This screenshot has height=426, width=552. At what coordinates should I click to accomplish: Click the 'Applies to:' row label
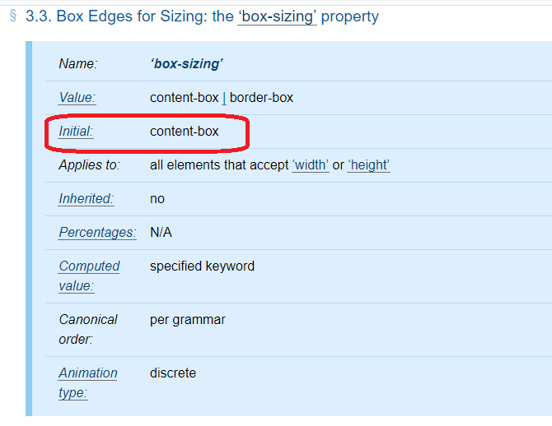point(90,165)
